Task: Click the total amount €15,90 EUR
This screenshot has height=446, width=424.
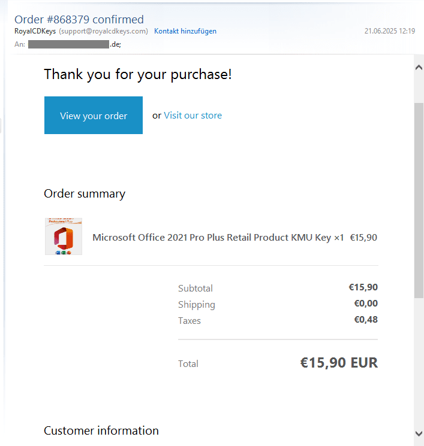Action: coord(339,363)
